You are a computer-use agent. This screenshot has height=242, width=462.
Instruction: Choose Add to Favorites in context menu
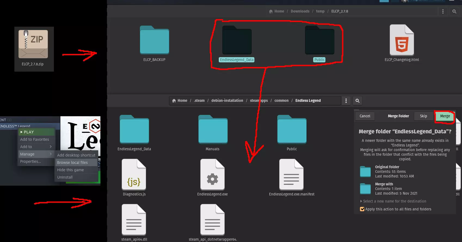click(x=37, y=139)
